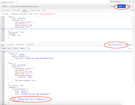Select the response Body tab
135x105 pixels.
[x=2, y=45]
